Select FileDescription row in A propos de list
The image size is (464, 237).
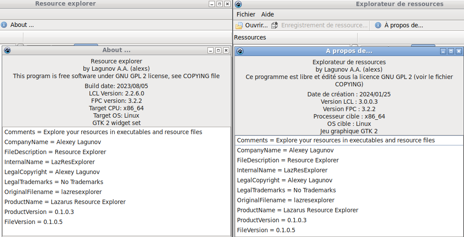349,160
